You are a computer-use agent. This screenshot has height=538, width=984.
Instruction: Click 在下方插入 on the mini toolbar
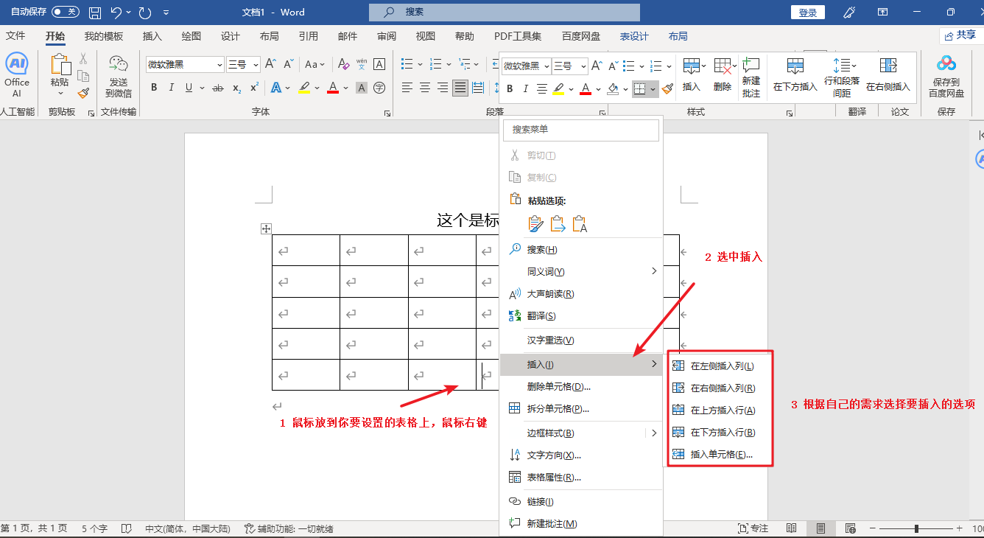coord(795,74)
